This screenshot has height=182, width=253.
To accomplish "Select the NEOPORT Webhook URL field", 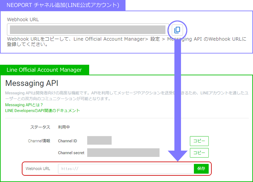I will (x=88, y=30).
